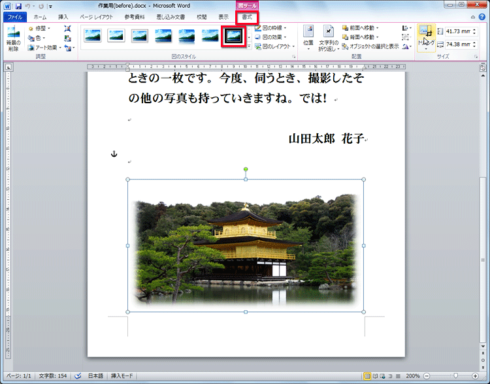Click the Word help question mark icon
Viewport: 490px width, 384px height.
point(482,17)
